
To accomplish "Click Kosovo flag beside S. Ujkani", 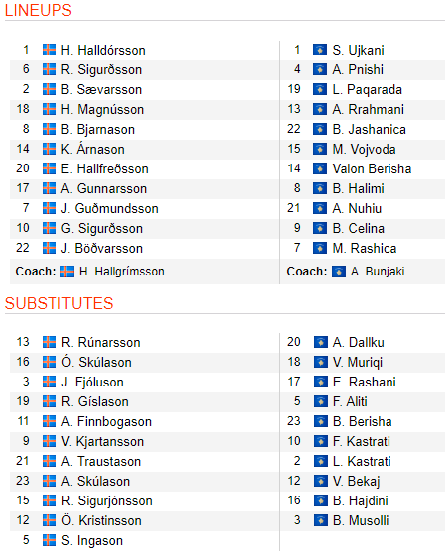I will (x=320, y=50).
